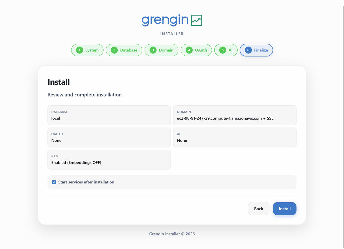
Task: Click the step 3 number badge
Action: [153, 50]
